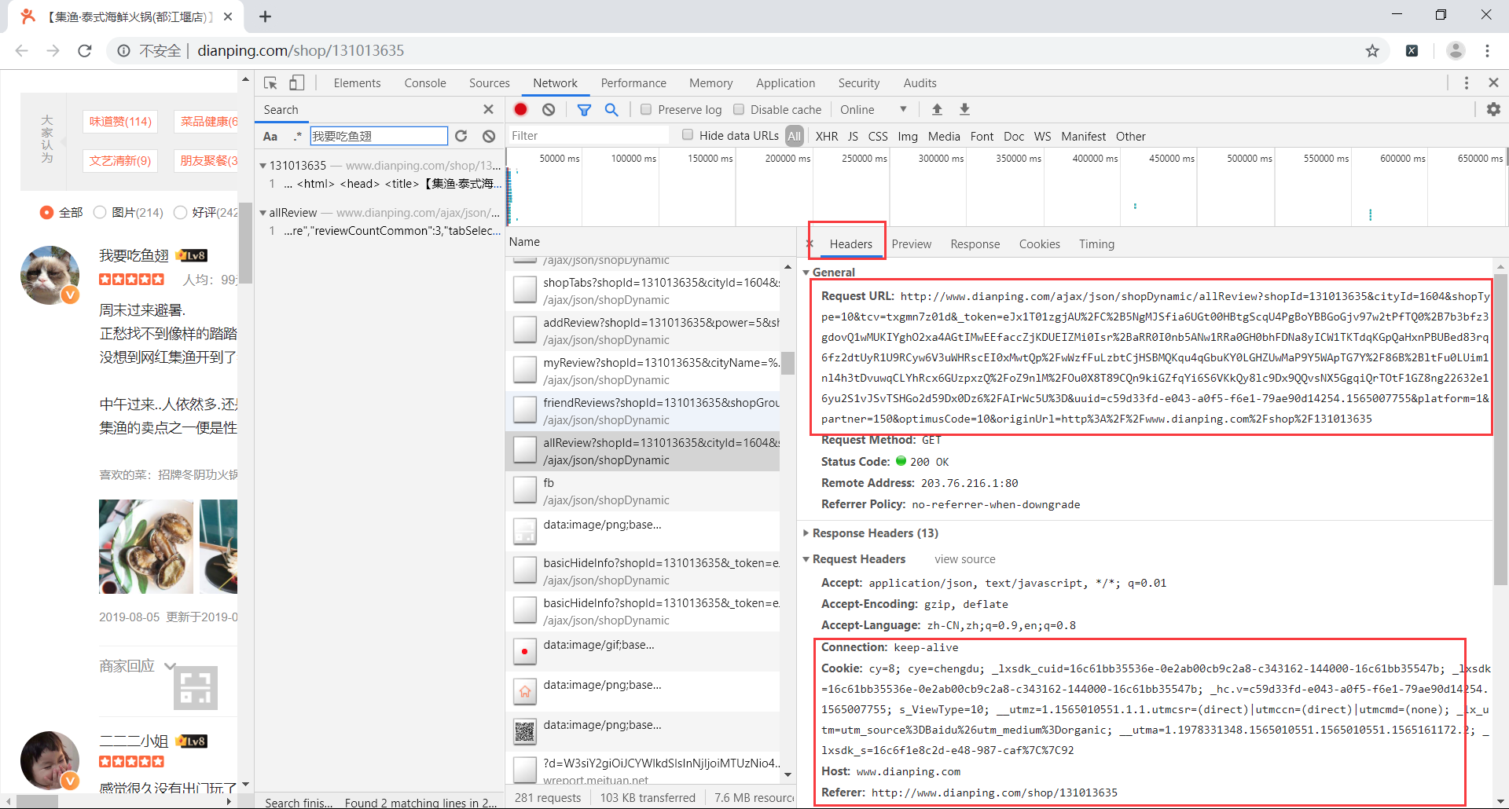The image size is (1509, 809).
Task: Select 好评 reviews radio button
Action: (x=180, y=212)
